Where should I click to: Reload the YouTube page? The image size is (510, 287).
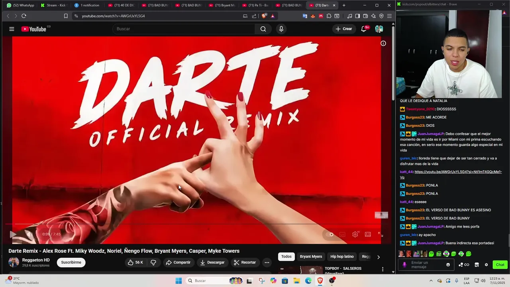pos(24,16)
